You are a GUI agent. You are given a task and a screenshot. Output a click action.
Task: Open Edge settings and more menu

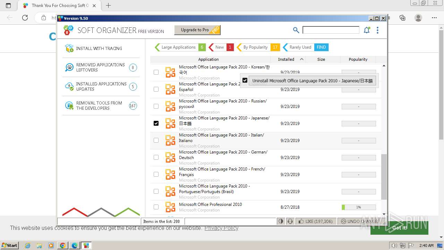pos(434,18)
